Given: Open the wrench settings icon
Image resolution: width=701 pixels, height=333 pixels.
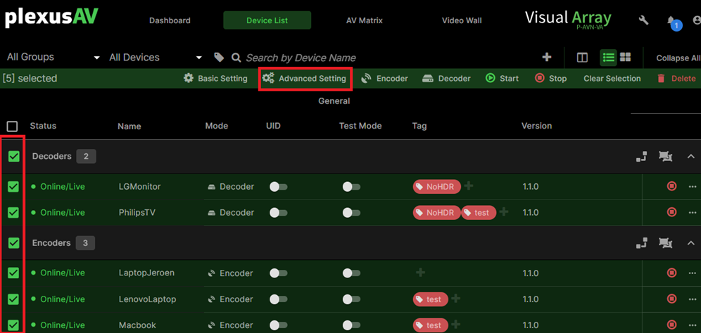Looking at the screenshot, I should 644,20.
